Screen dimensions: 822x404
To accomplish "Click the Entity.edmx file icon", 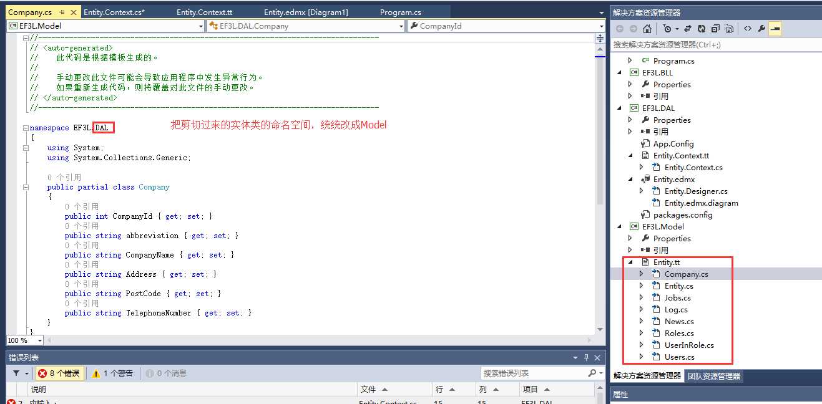I will click(645, 179).
